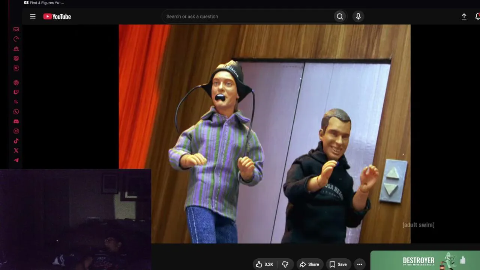The height and width of the screenshot is (270, 480).
Task: Open the Destroyer wireless bills ad banner
Action: coord(425,260)
